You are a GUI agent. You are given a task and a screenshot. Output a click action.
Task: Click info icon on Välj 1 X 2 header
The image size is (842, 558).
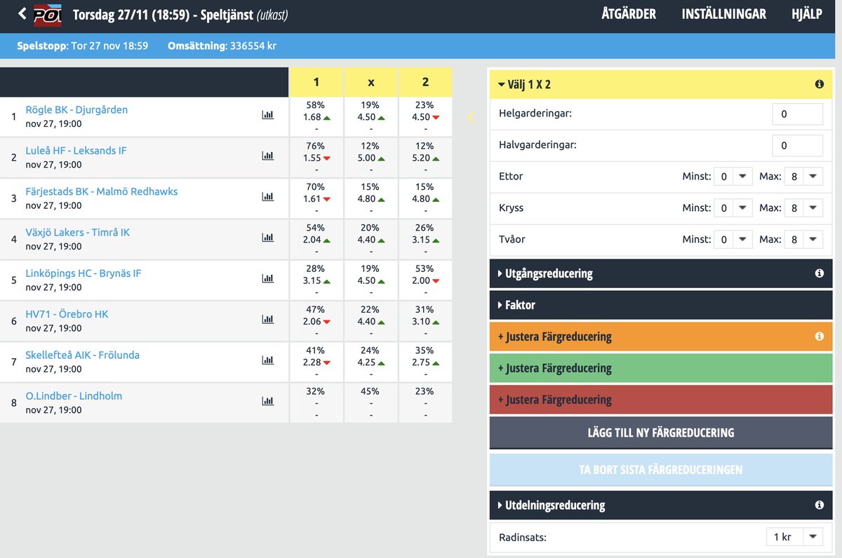[x=819, y=84]
